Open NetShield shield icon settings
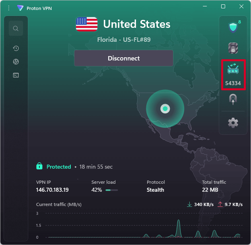This screenshot has width=251, height=245. point(233,27)
